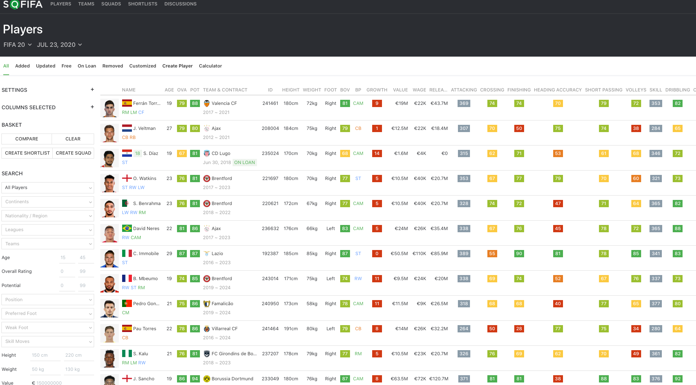Go to PLAYERS in the top navigation
This screenshot has width=696, height=385.
pos(61,4)
